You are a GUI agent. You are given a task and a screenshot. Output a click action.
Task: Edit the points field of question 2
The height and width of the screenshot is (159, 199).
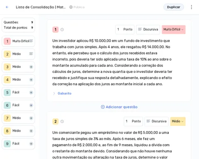(133, 121)
